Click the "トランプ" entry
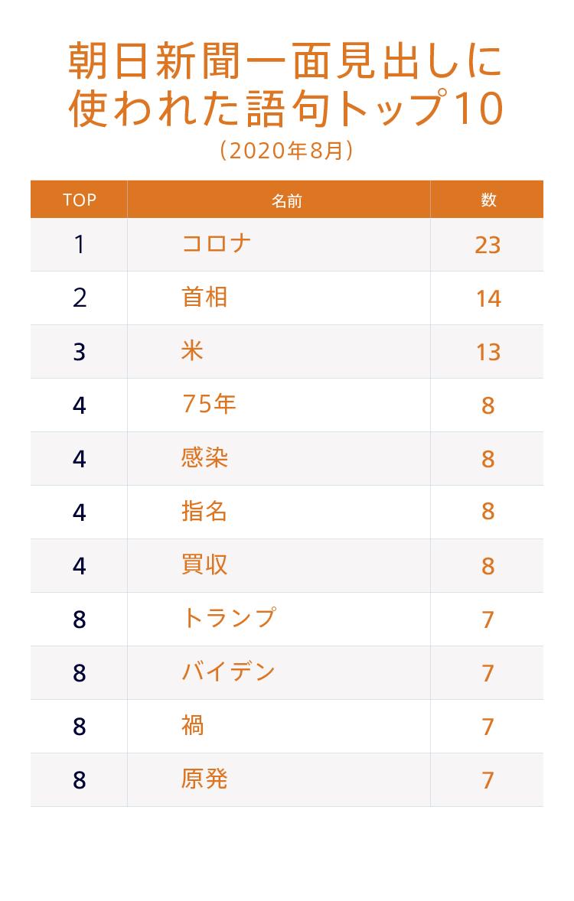The image size is (574, 901). point(228,618)
